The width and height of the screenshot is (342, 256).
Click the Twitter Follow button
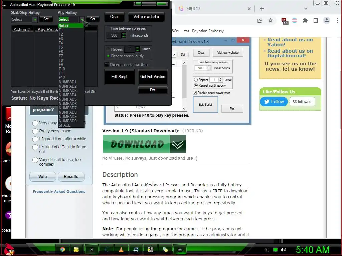(x=274, y=102)
